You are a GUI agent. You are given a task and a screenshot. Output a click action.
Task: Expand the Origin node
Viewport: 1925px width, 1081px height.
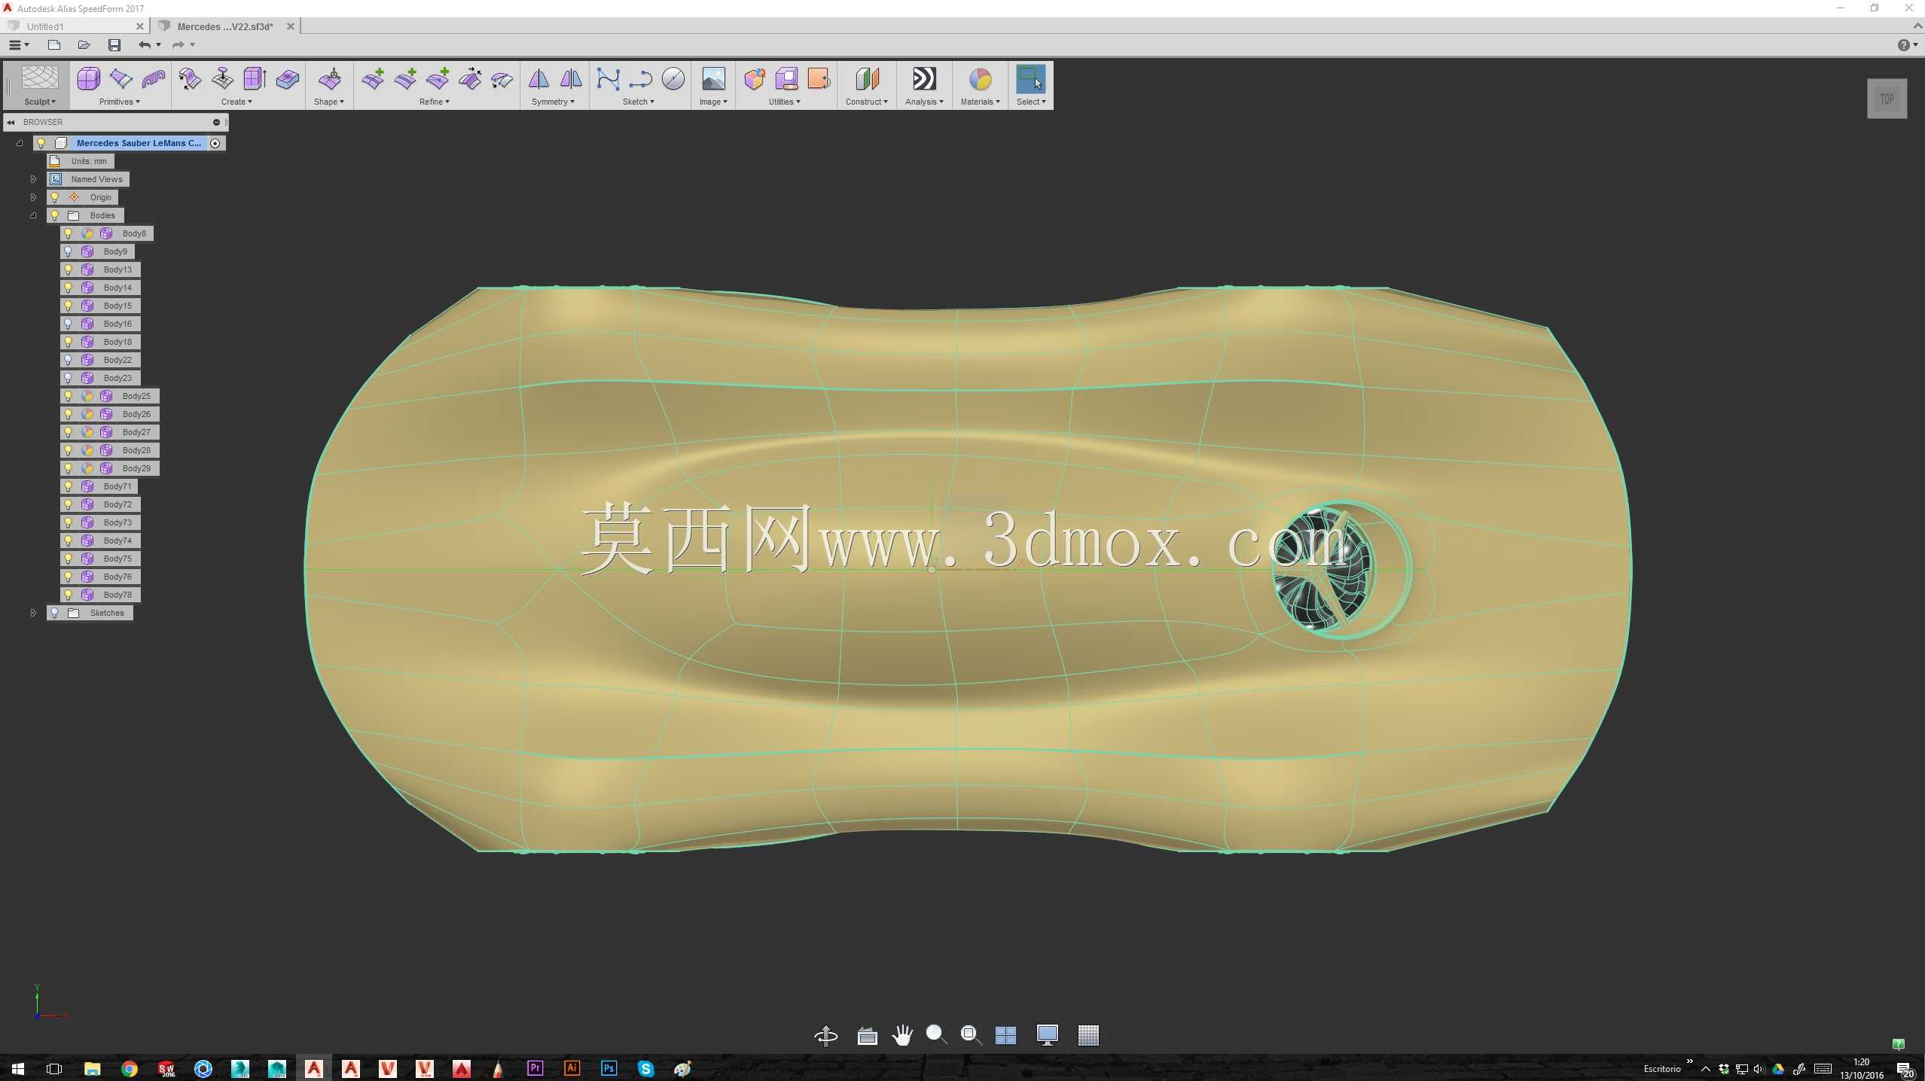[33, 197]
